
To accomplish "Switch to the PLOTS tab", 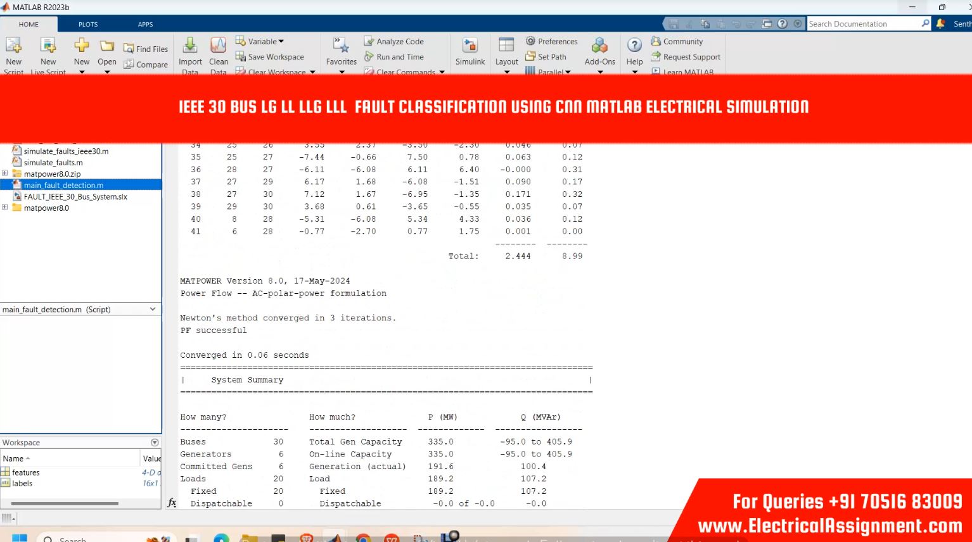I will point(88,24).
